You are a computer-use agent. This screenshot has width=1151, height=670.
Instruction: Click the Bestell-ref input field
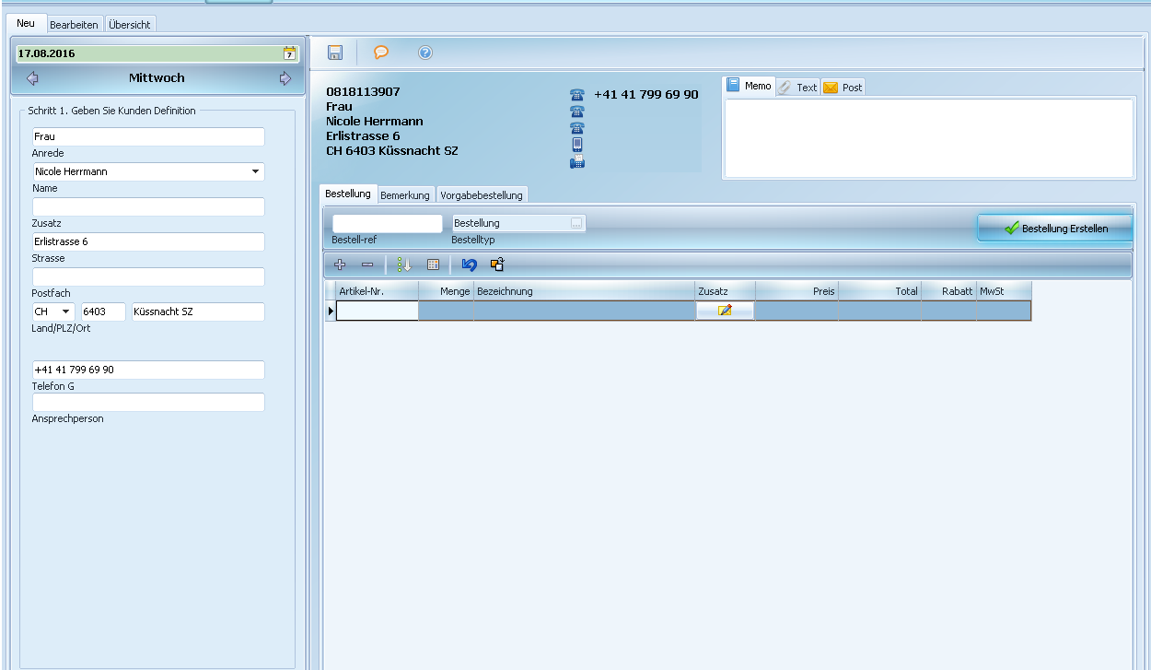tap(388, 223)
